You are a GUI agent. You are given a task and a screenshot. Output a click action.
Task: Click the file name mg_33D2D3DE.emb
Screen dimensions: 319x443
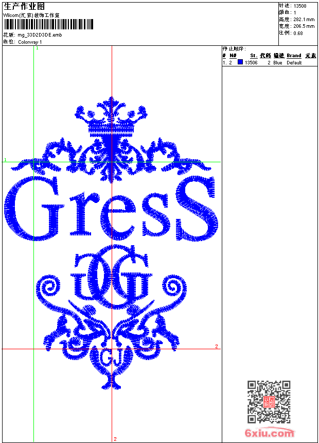[x=39, y=35]
